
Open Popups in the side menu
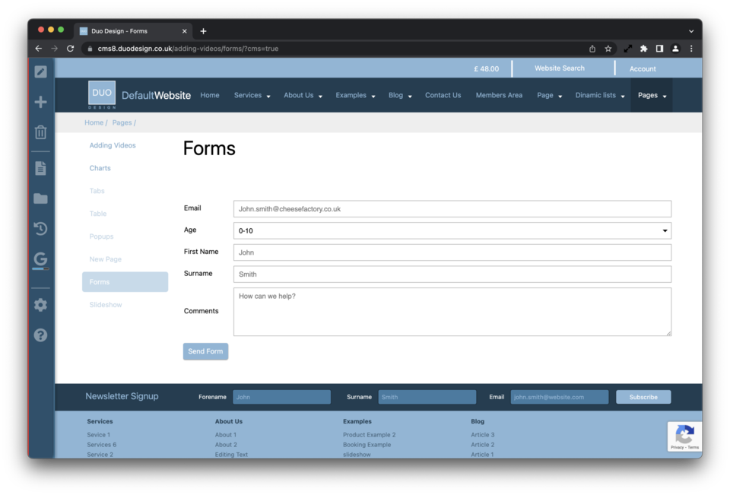101,236
